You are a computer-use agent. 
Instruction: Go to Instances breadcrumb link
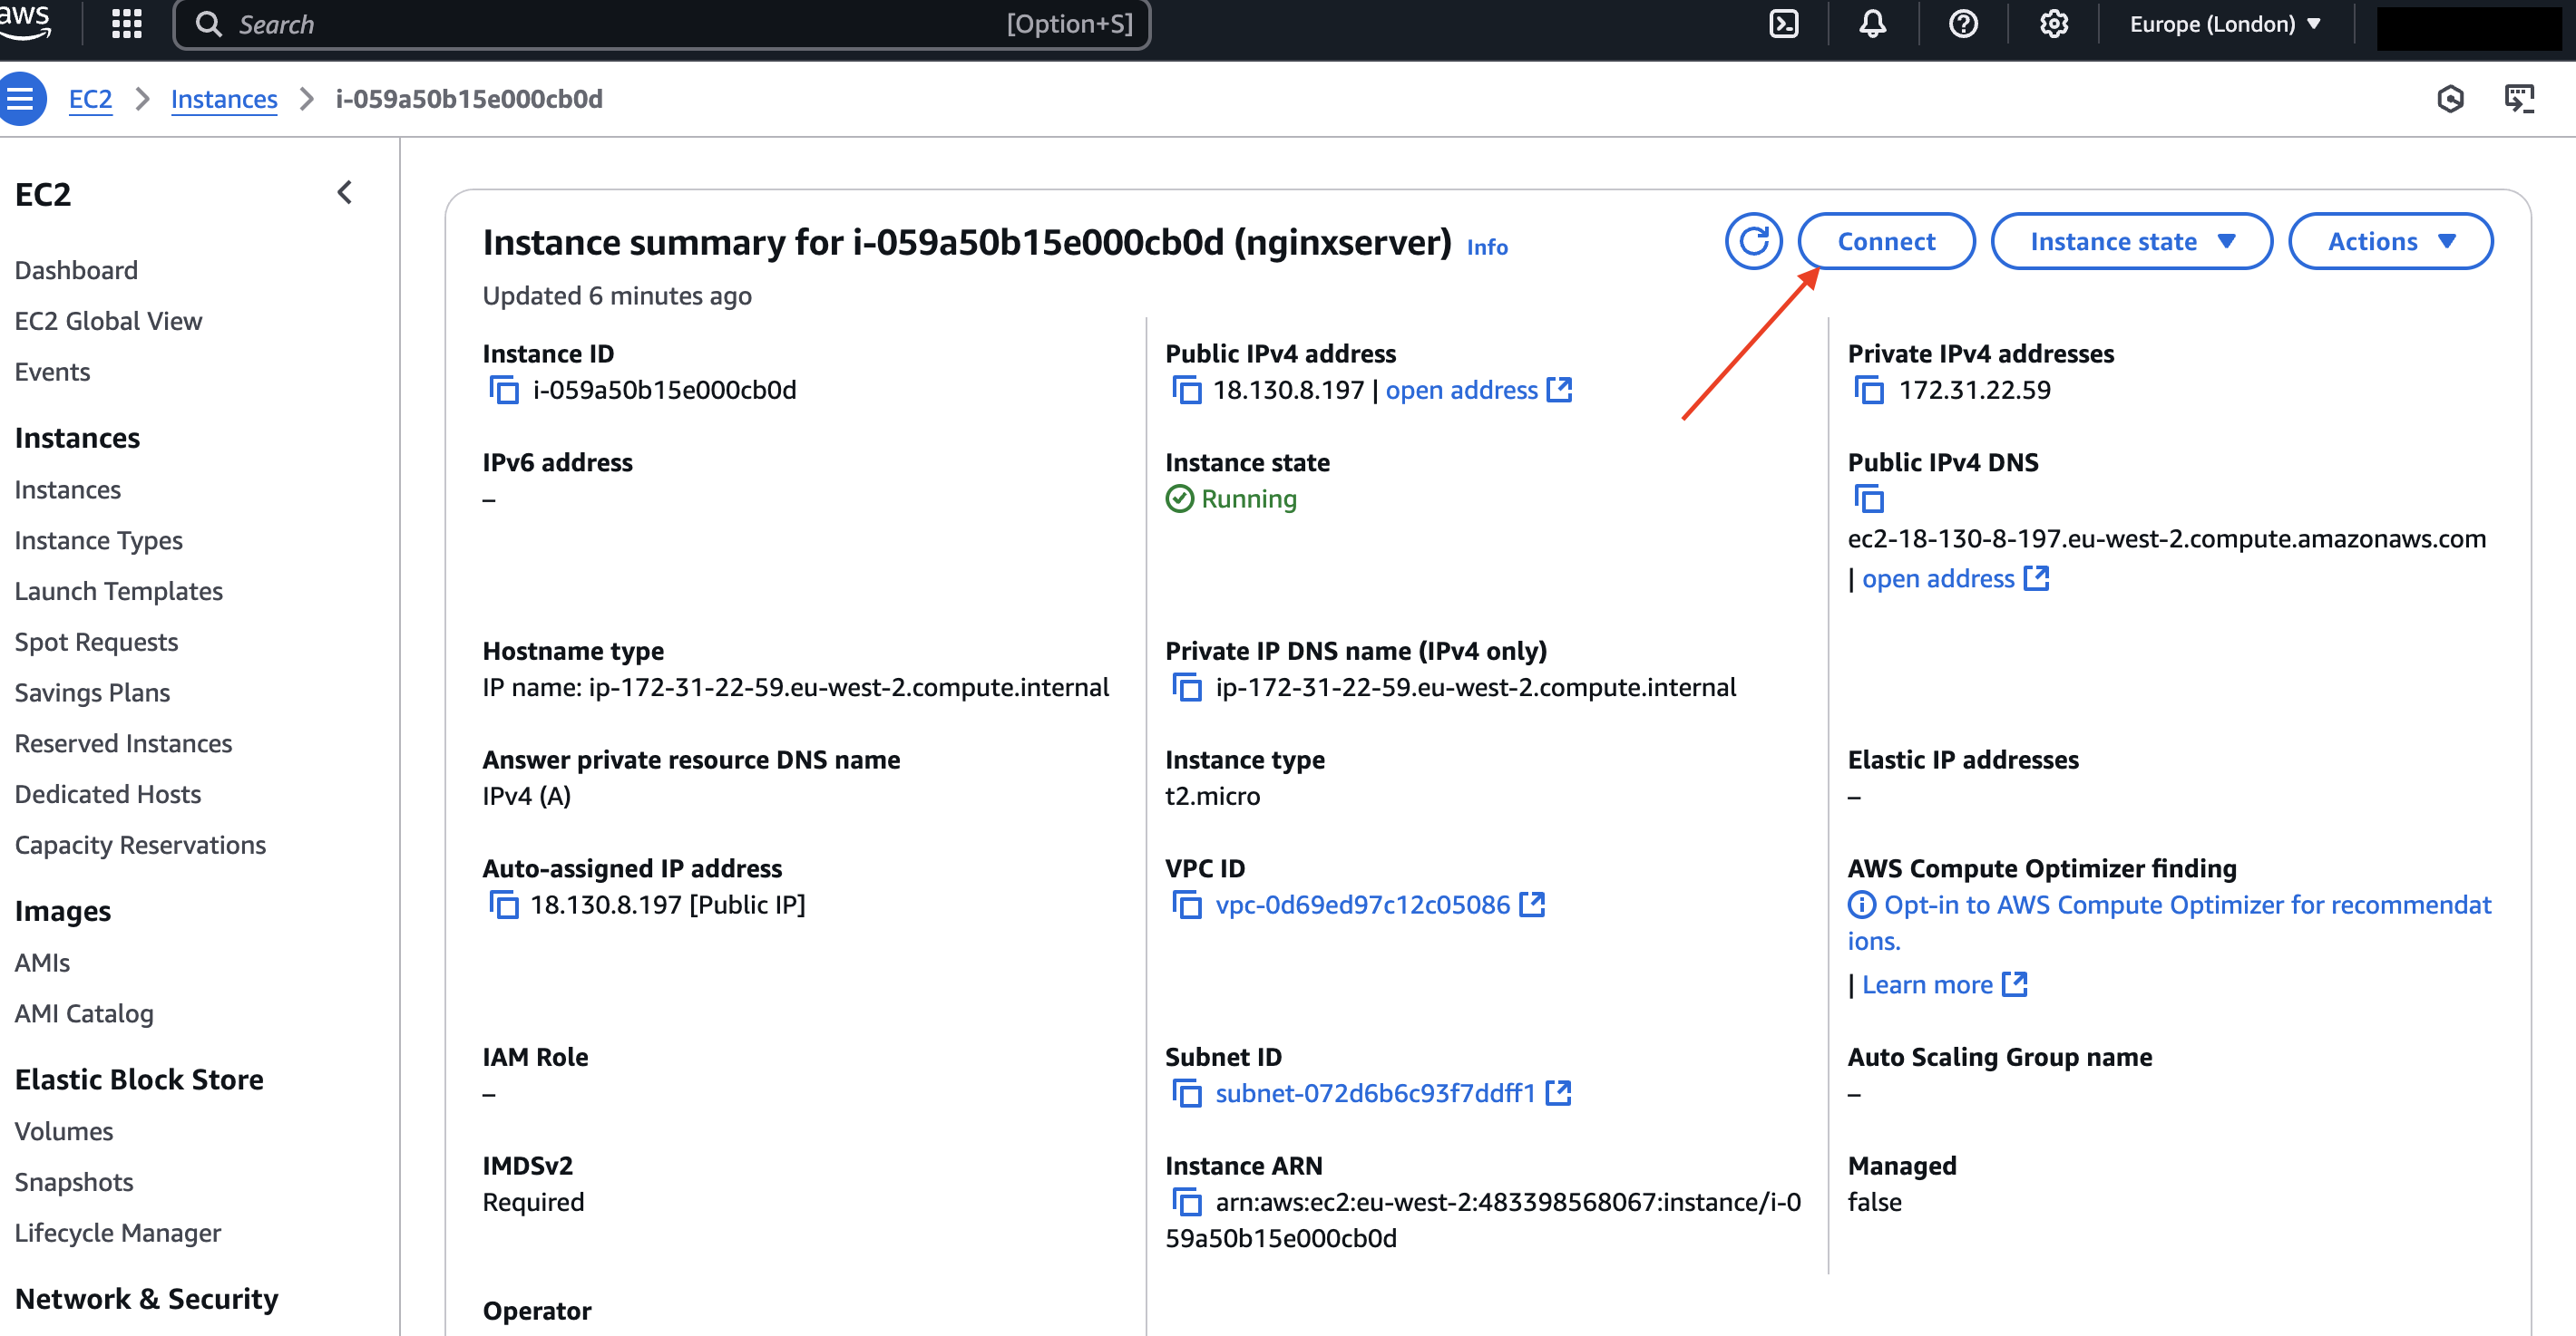point(224,99)
